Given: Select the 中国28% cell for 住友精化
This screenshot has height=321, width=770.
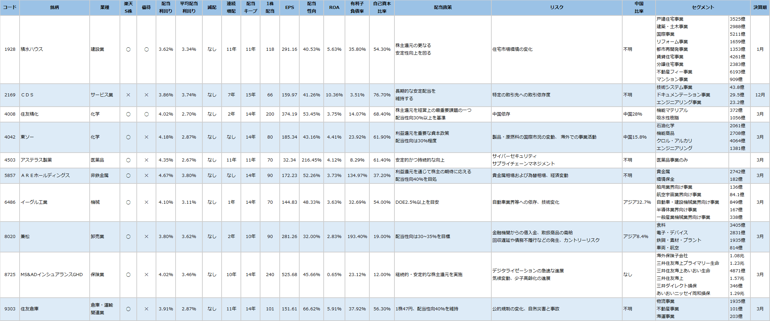Looking at the screenshot, I should pos(639,114).
